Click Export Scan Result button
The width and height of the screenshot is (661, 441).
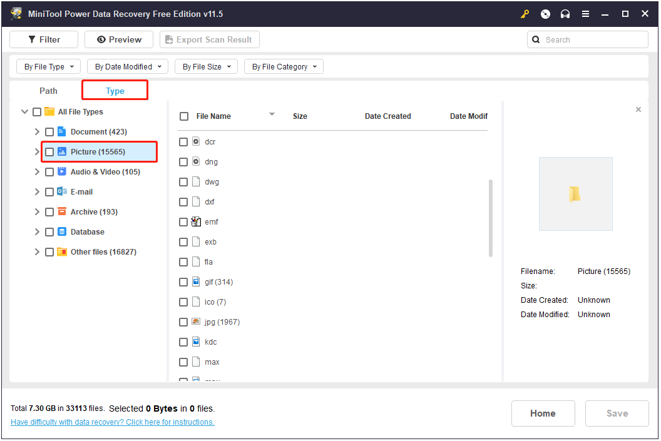210,39
